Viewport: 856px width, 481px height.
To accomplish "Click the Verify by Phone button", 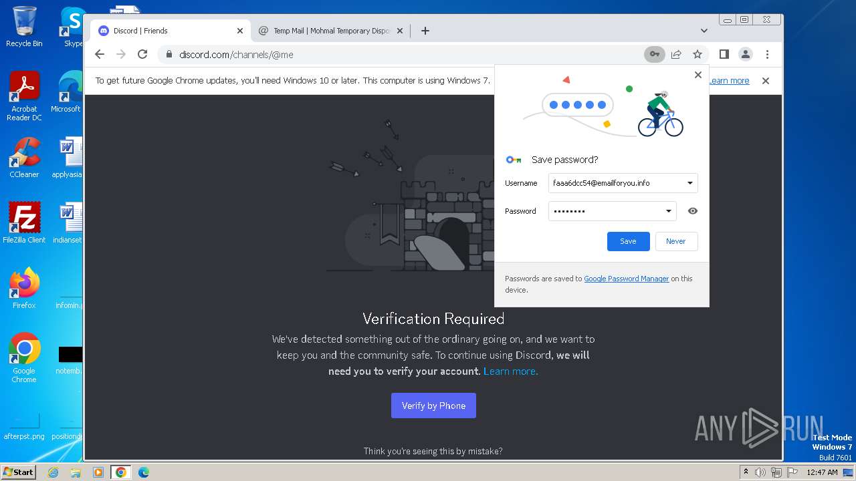I will 433,406.
